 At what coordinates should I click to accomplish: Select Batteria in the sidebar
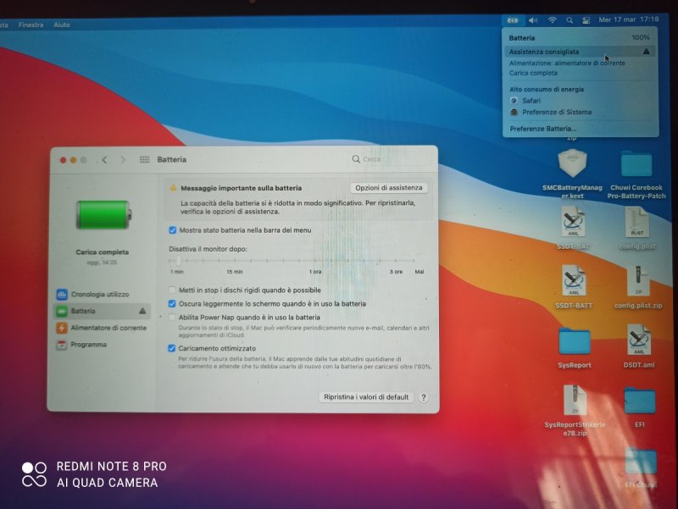102,311
